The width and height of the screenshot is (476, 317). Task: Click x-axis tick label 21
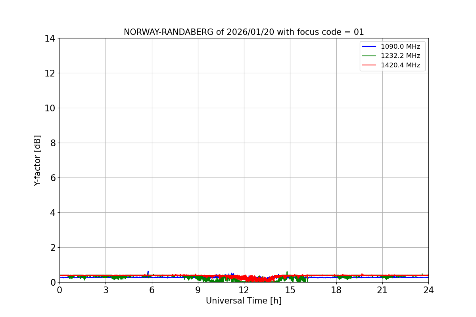coord(382,290)
